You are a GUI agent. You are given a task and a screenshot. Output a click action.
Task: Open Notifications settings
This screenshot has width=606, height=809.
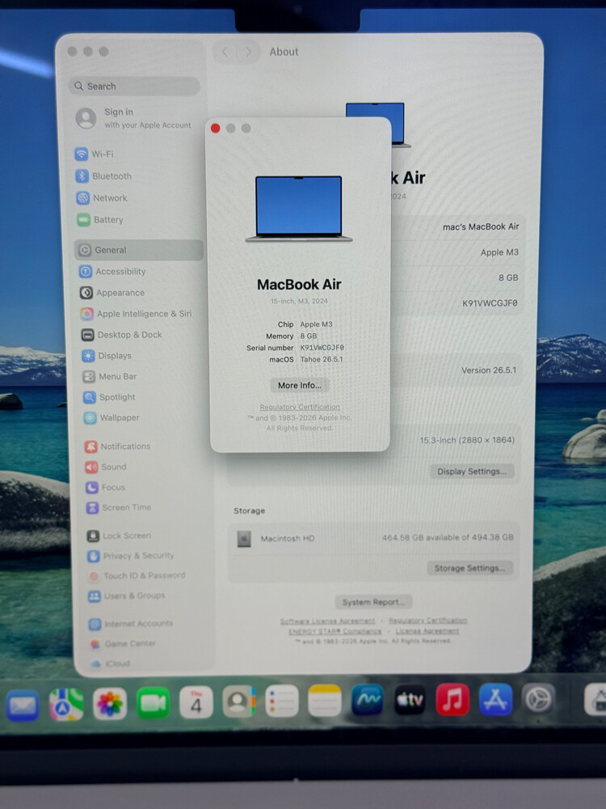click(117, 447)
